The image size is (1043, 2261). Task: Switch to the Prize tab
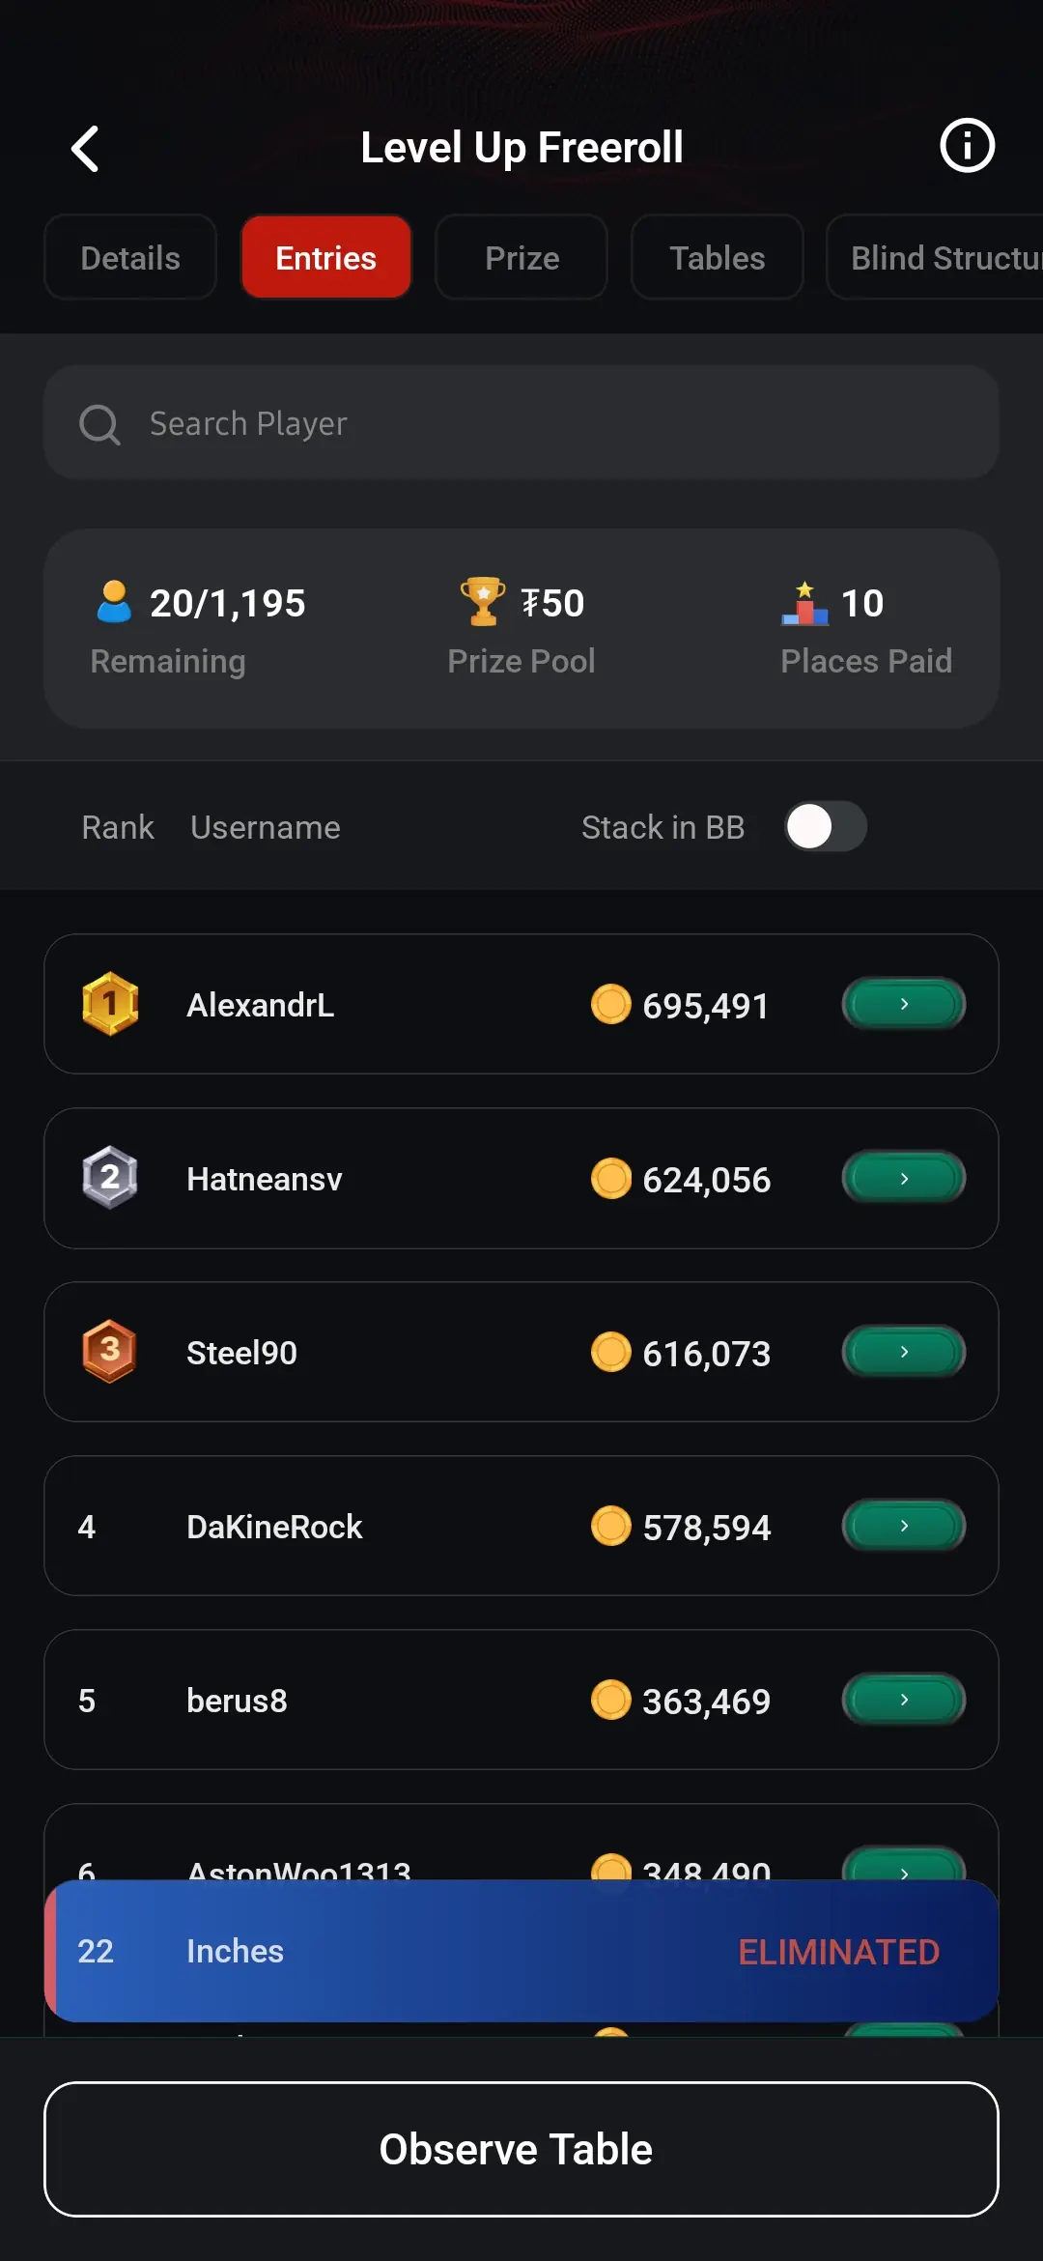click(521, 258)
